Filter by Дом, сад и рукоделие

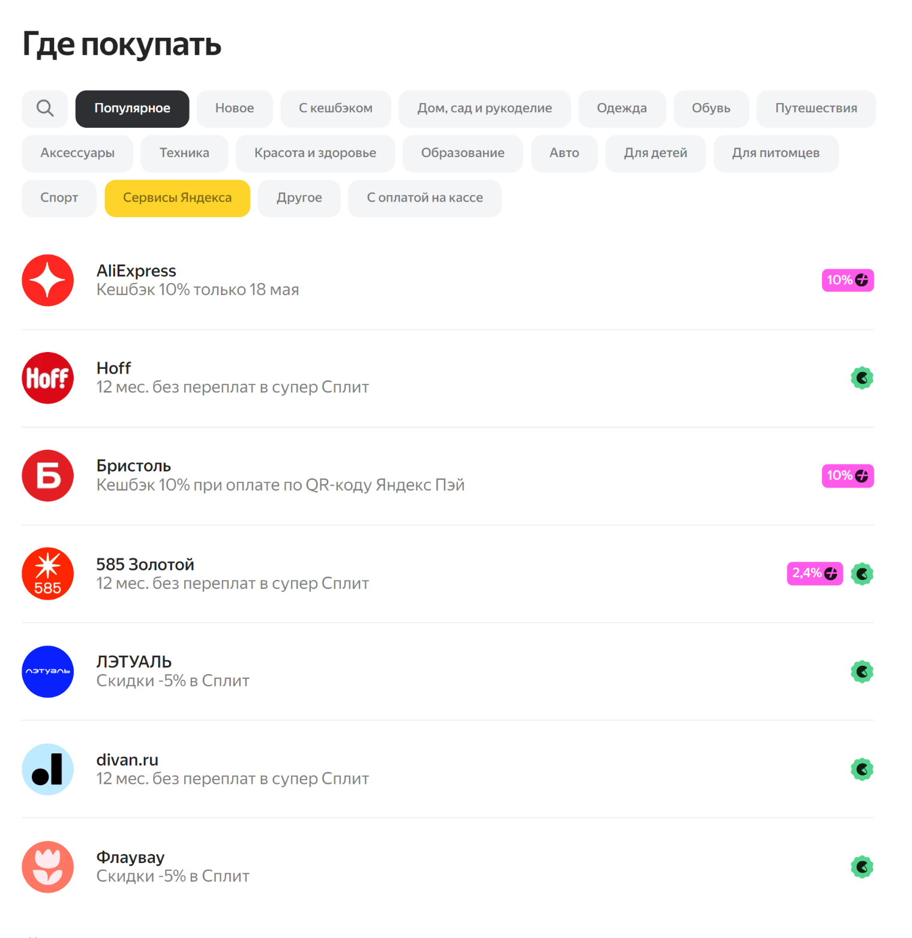click(484, 109)
